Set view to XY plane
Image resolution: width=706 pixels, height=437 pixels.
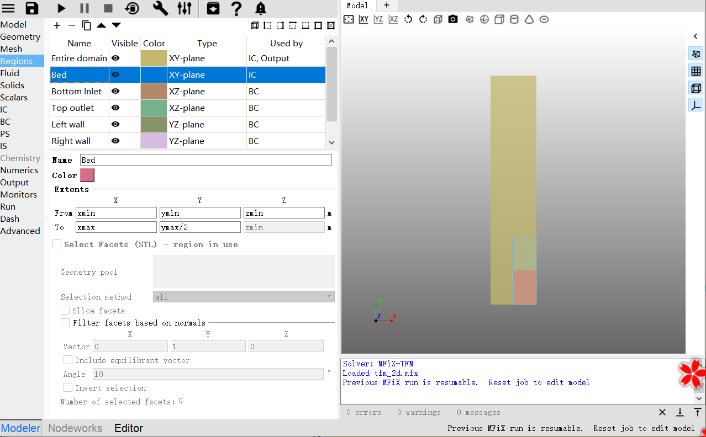(363, 19)
